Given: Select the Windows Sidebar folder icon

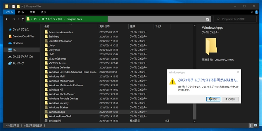Looking at the screenshot, I should [46, 107].
